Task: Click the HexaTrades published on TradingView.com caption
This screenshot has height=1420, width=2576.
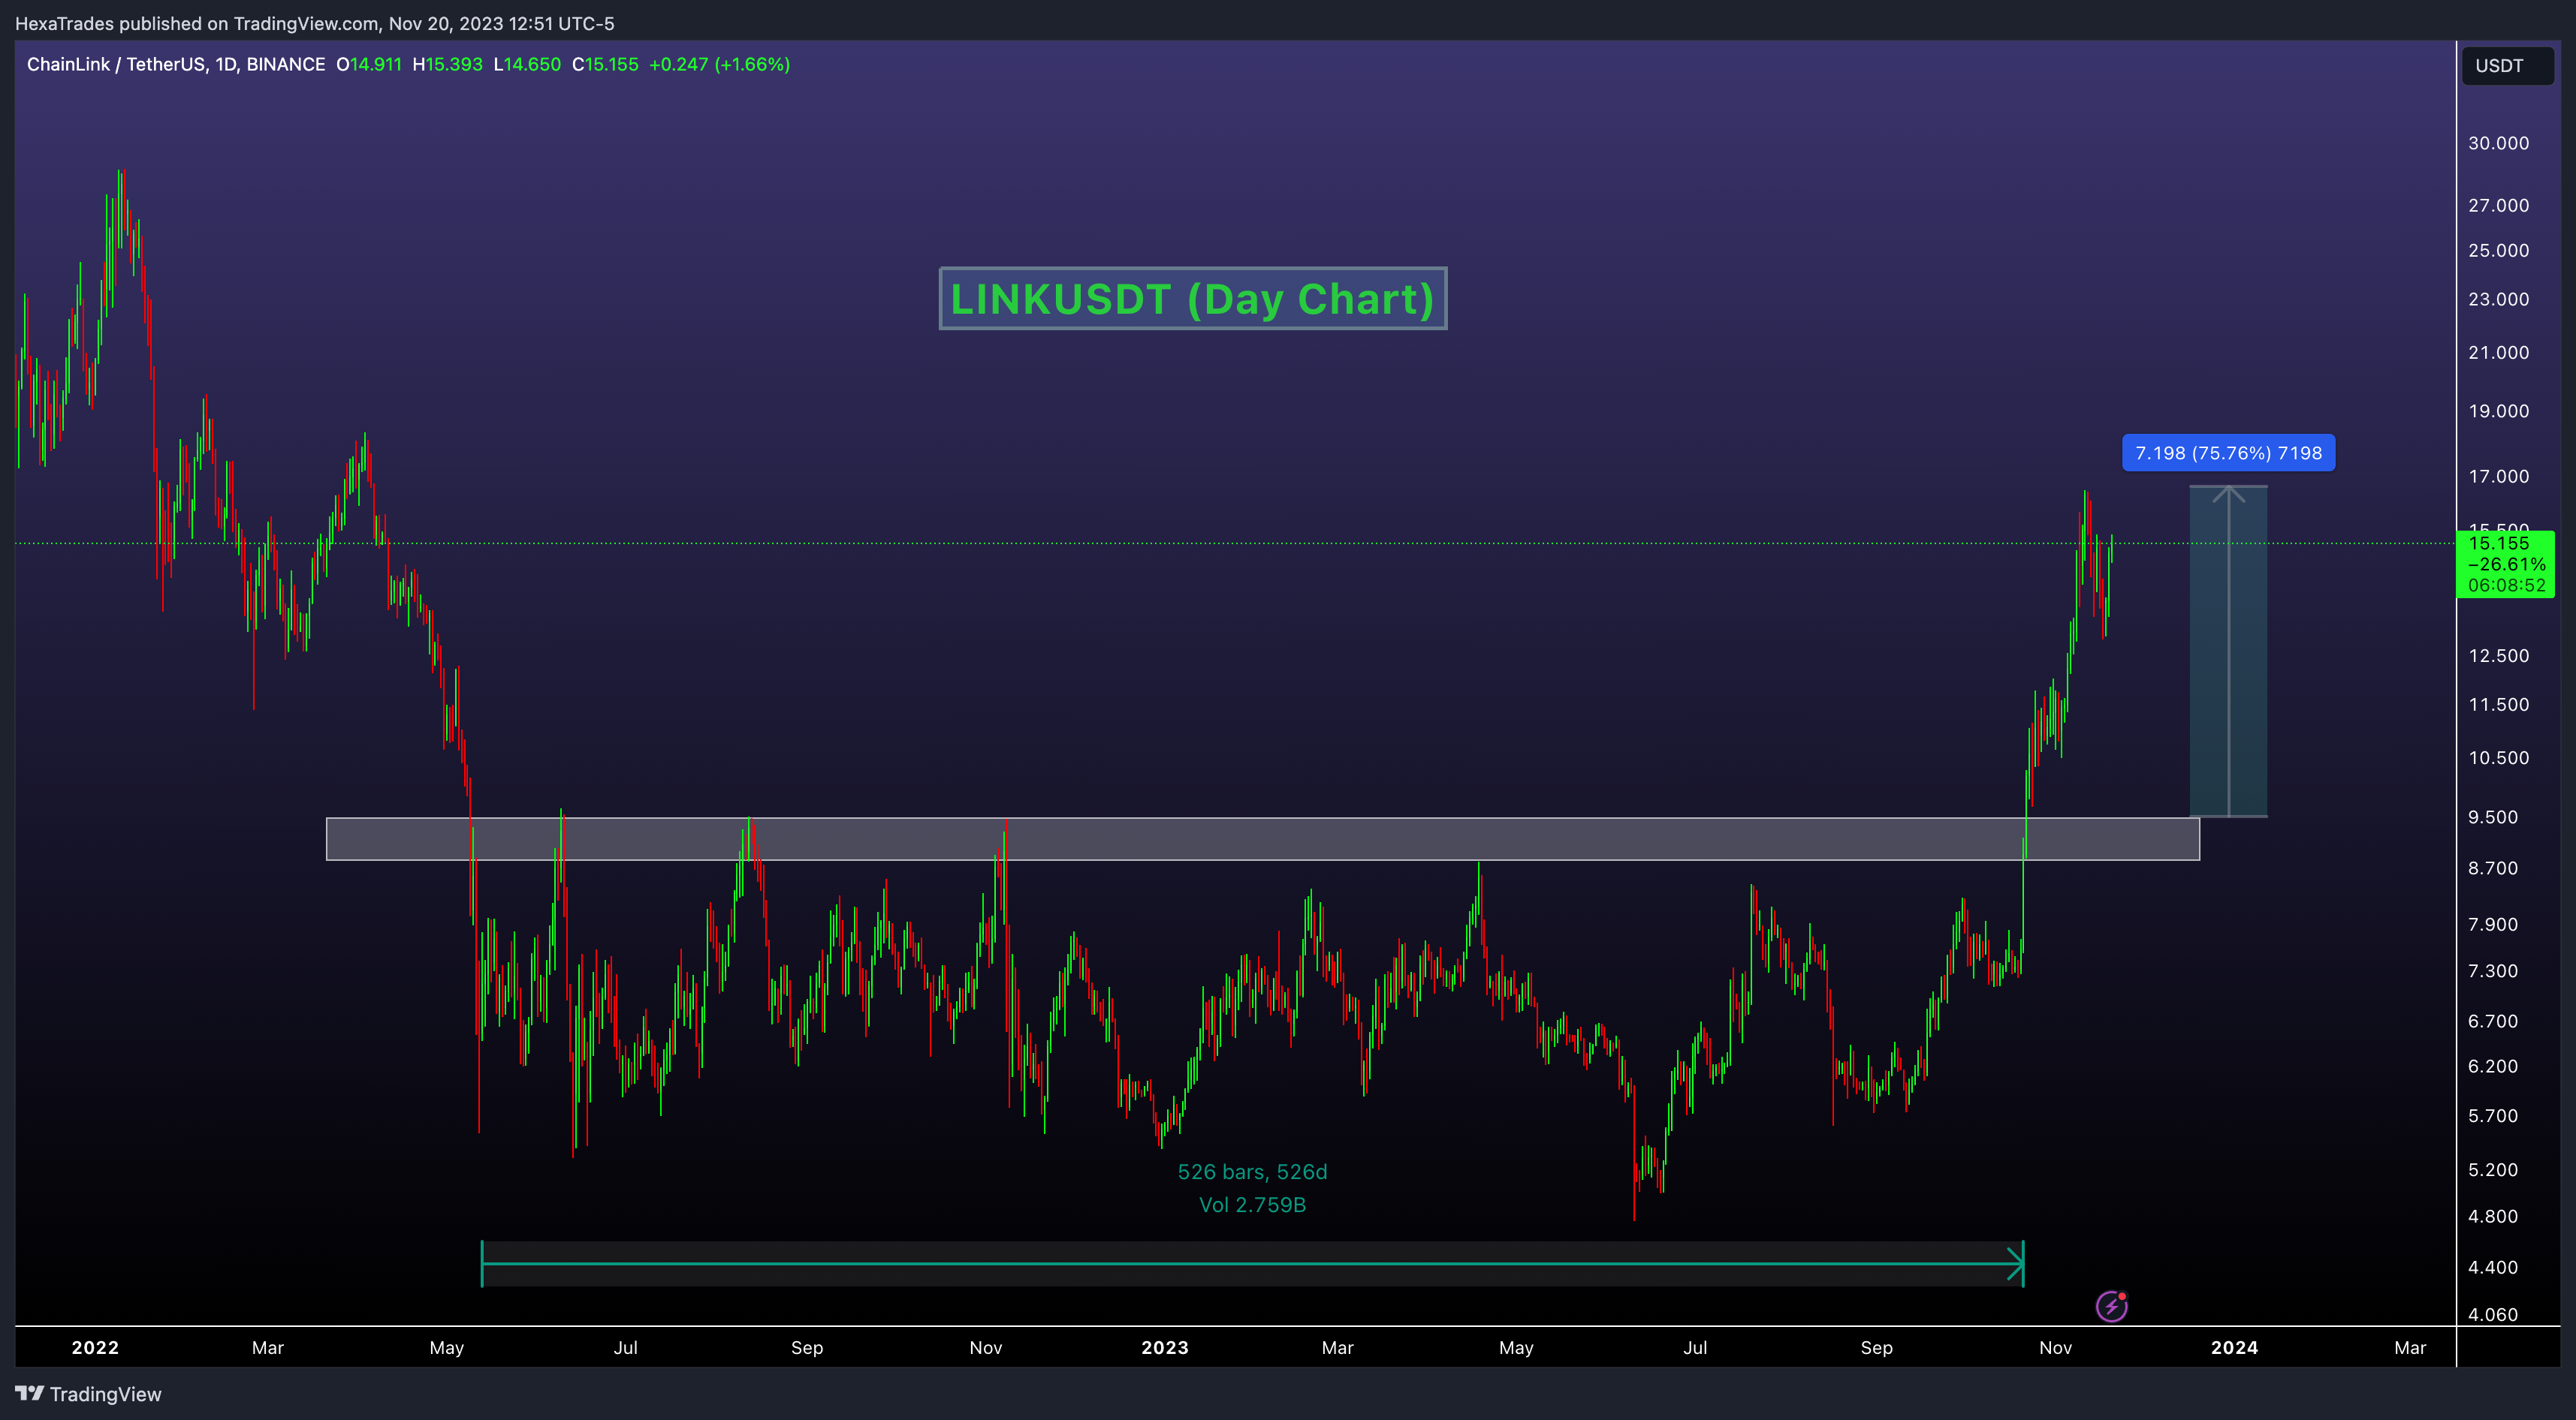Action: point(314,23)
